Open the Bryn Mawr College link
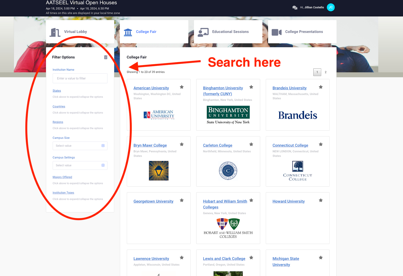The image size is (403, 276). pos(150,145)
